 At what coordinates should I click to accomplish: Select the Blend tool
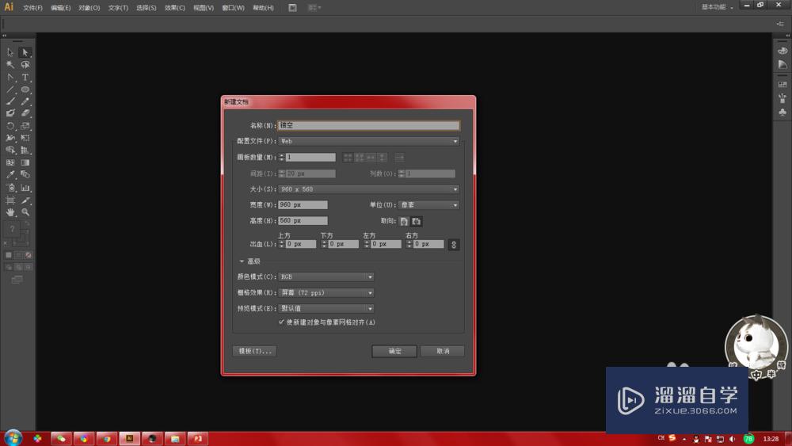pos(25,175)
